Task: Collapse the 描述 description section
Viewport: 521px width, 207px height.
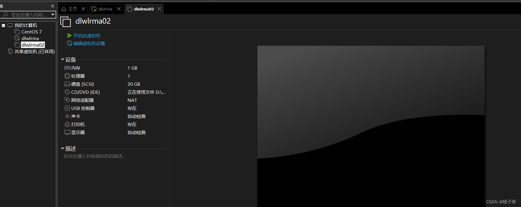Action: click(x=63, y=148)
